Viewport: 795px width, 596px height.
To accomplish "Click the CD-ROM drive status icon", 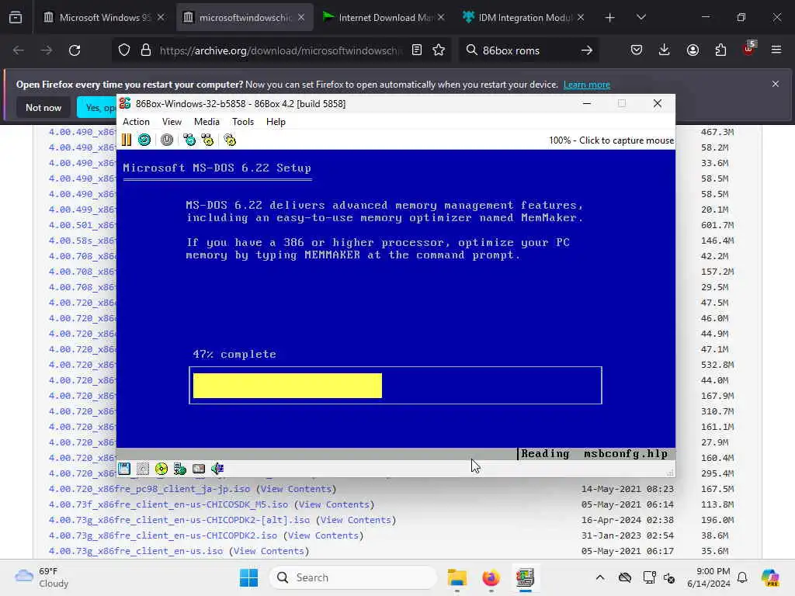I will (161, 469).
